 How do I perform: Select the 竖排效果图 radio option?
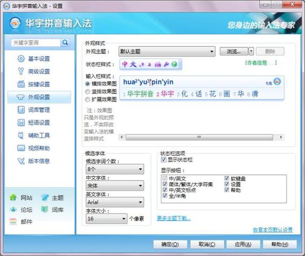[x=88, y=92]
